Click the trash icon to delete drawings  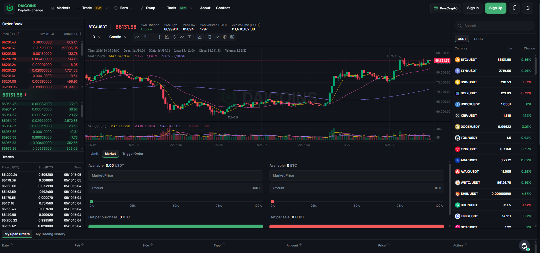210,37
